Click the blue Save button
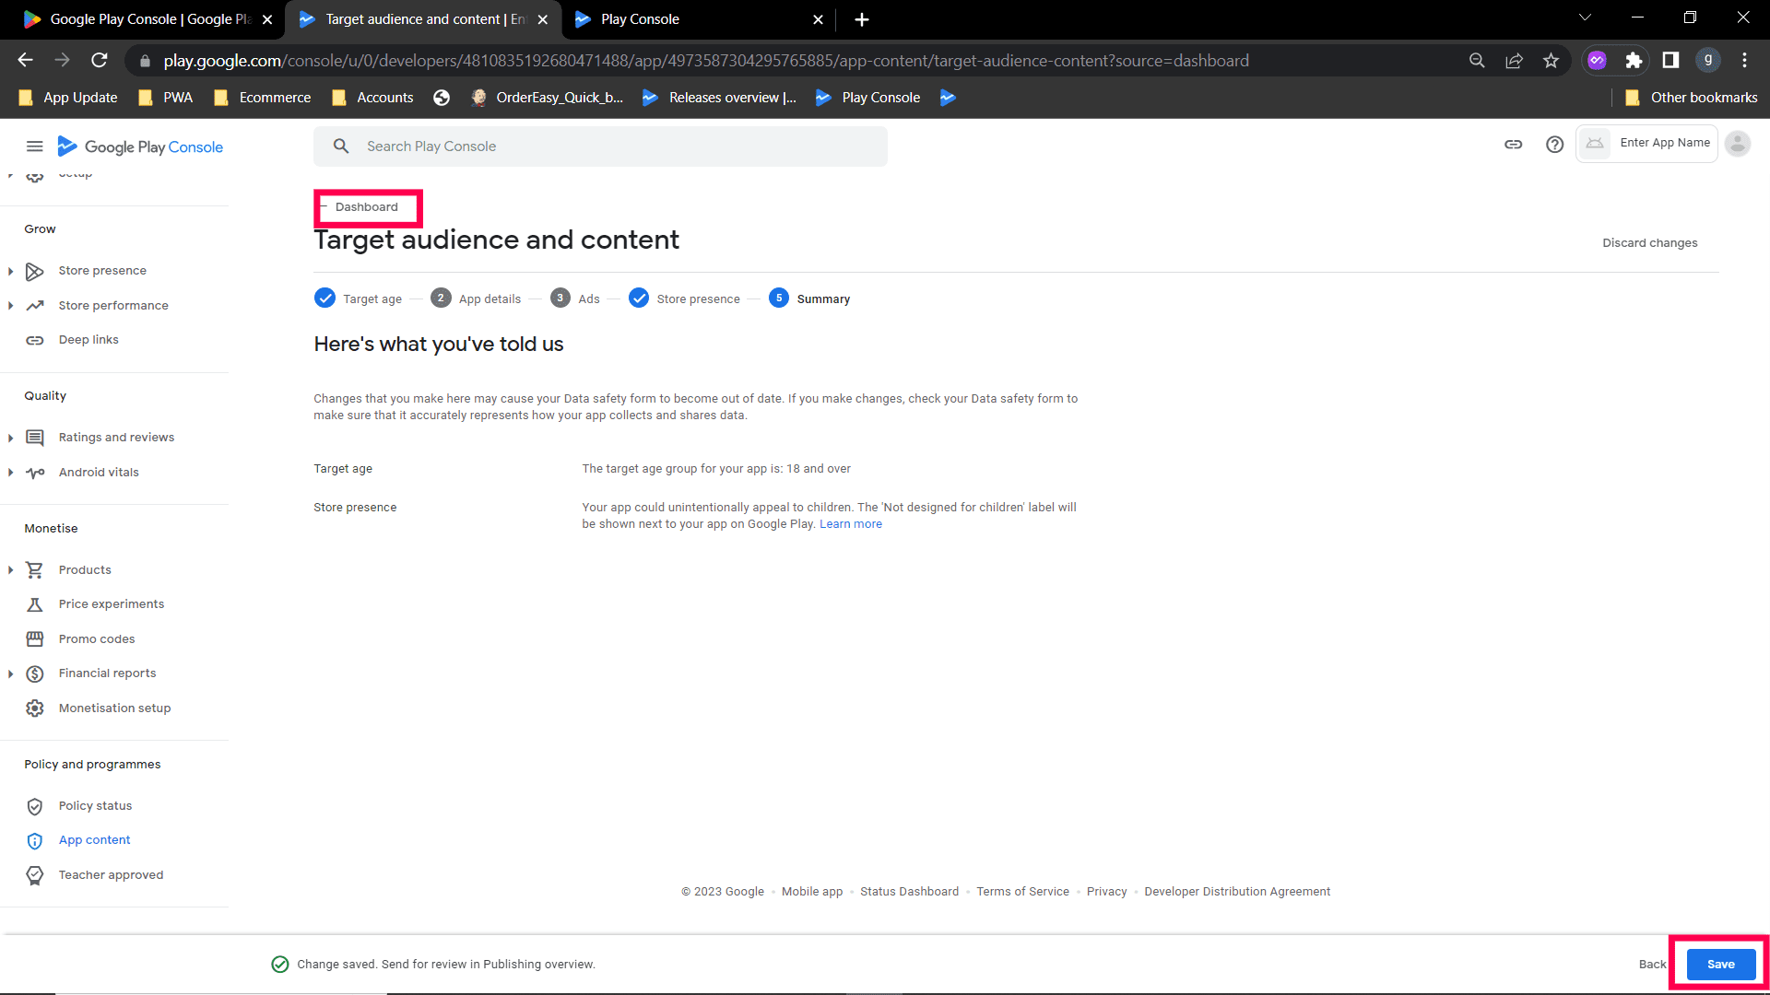1770x995 pixels. click(1720, 965)
